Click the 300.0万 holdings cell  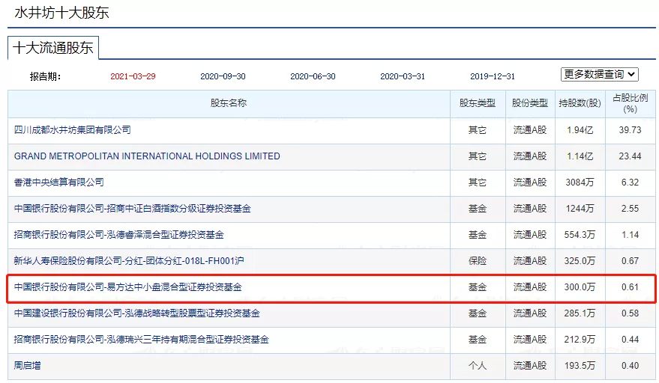click(x=580, y=287)
